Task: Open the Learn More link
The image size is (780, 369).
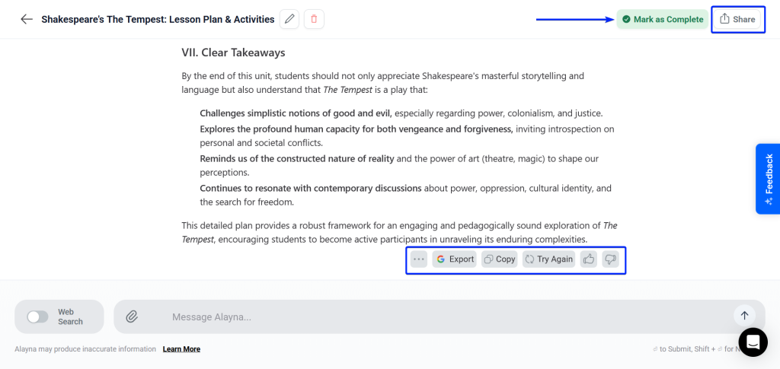Action: click(x=181, y=349)
